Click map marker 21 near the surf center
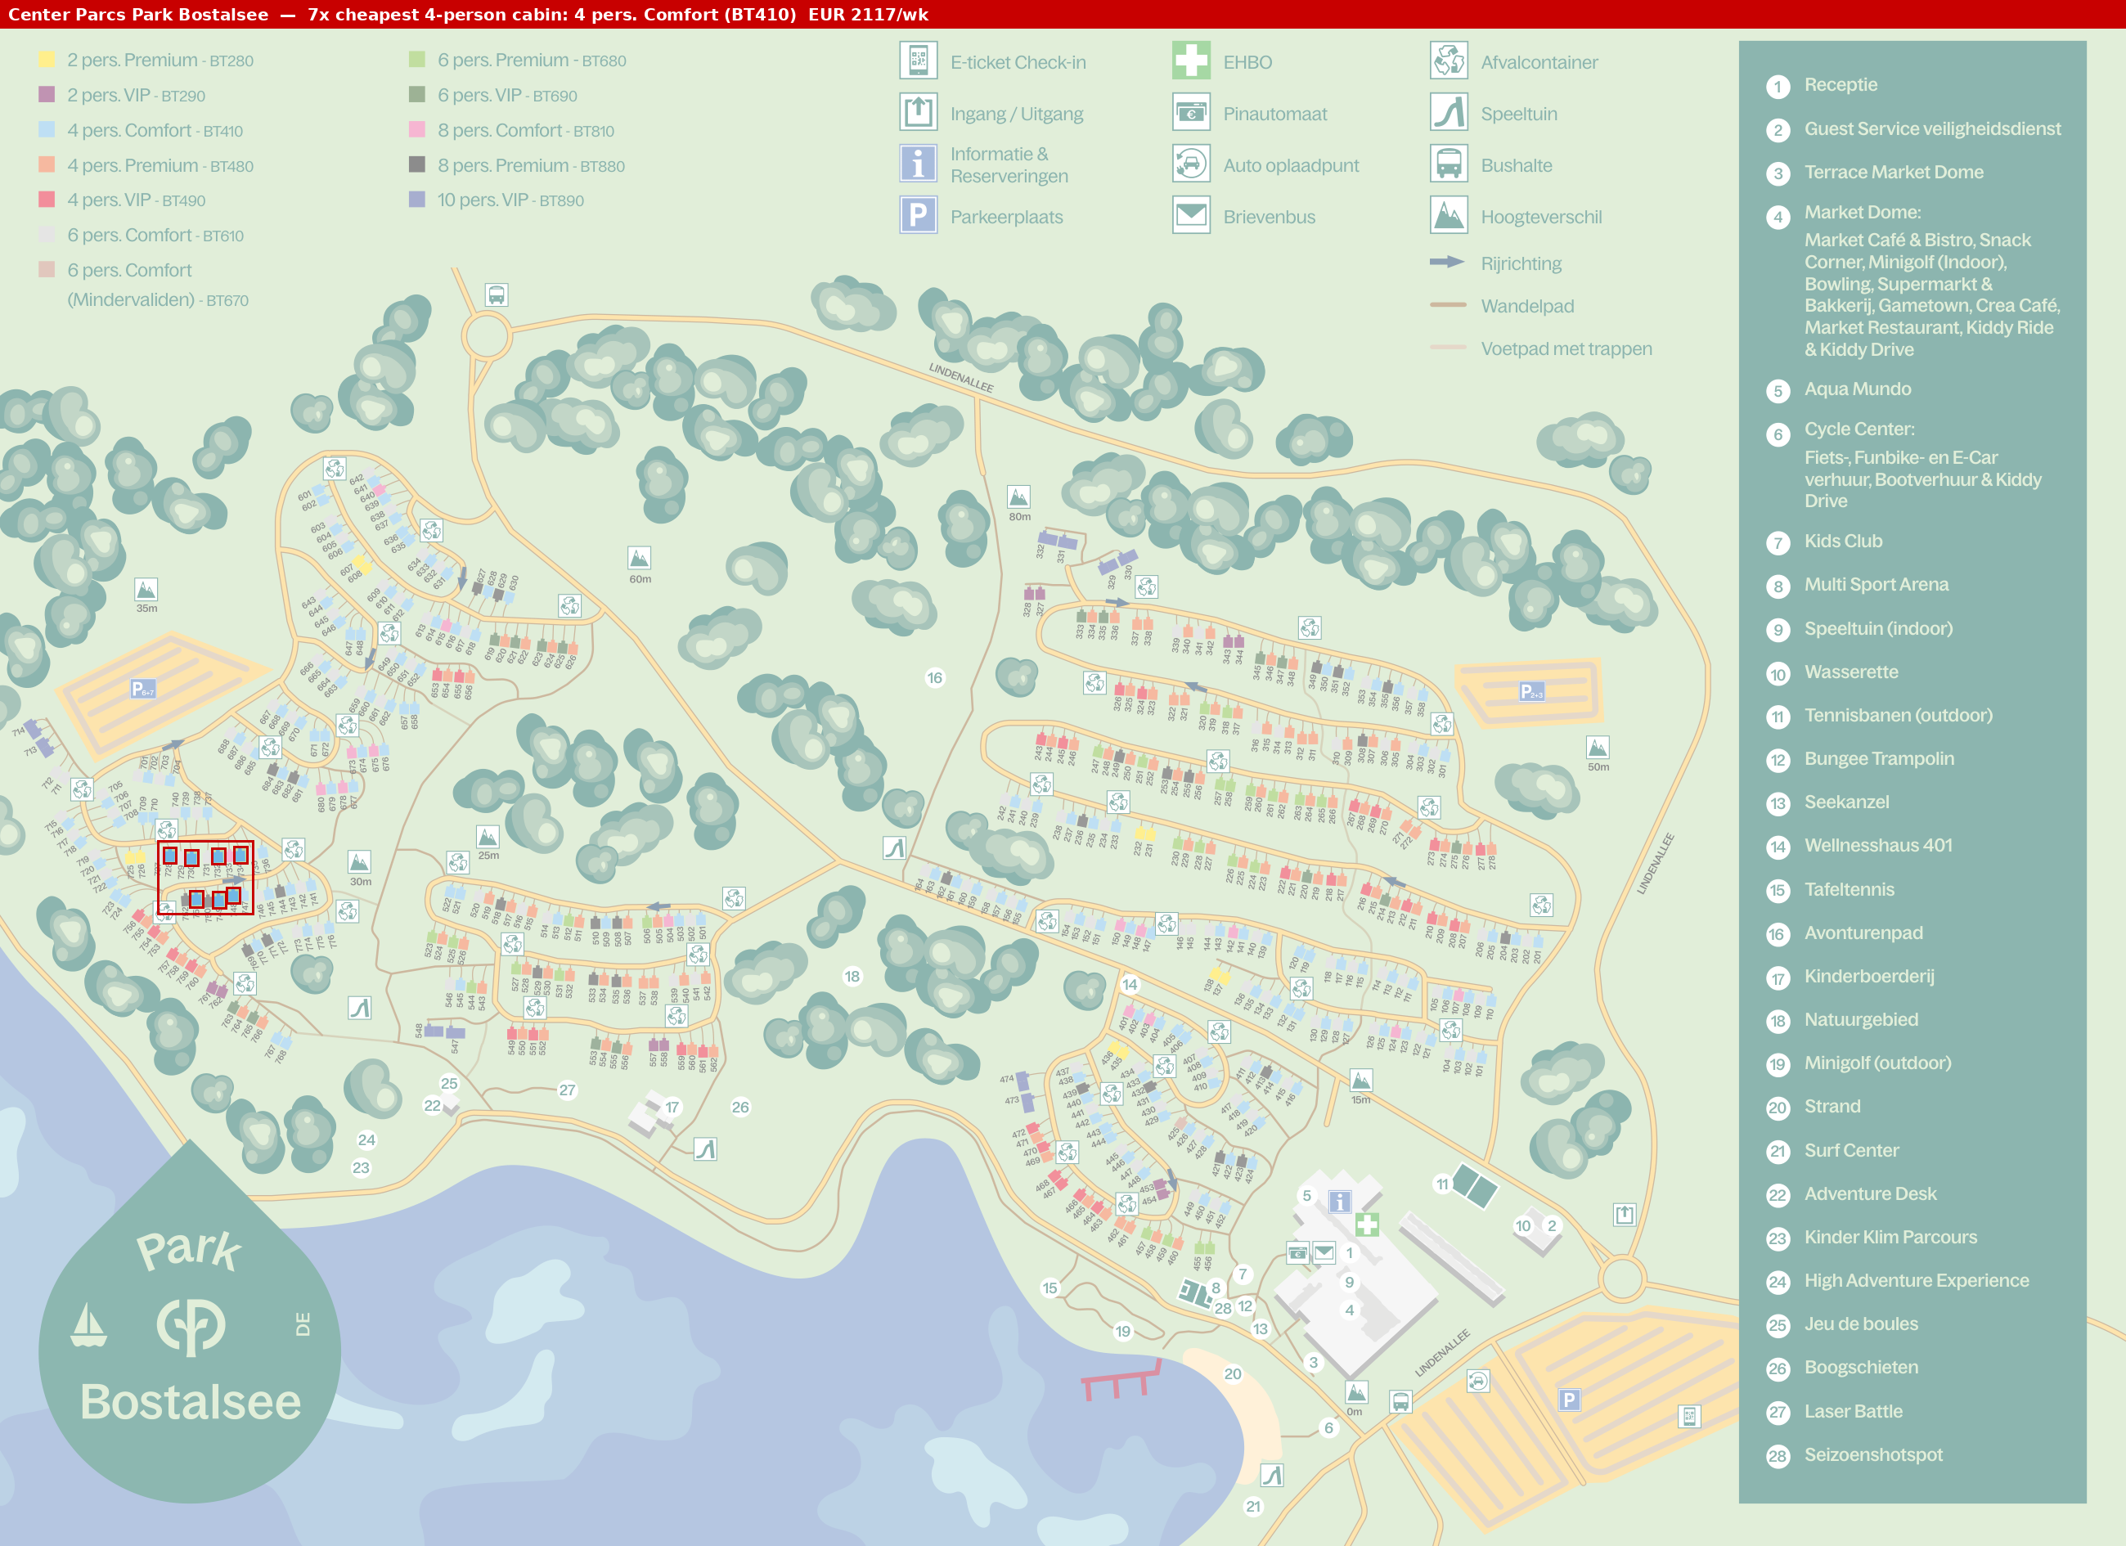Screen dimensions: 2126x1546 (1253, 1507)
